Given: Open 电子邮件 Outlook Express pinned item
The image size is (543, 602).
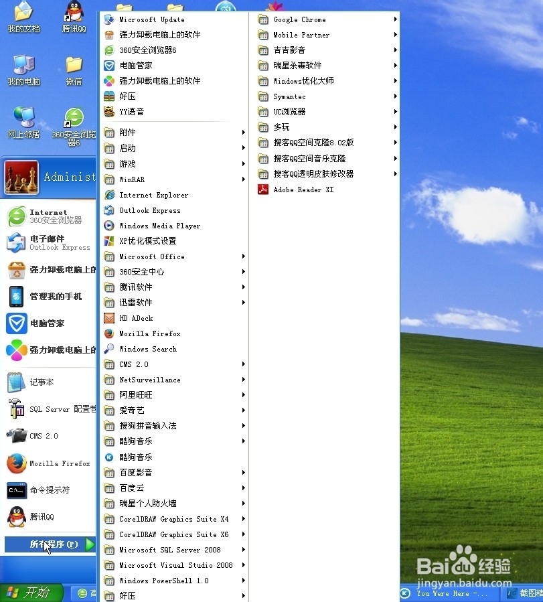Looking at the screenshot, I should point(50,243).
